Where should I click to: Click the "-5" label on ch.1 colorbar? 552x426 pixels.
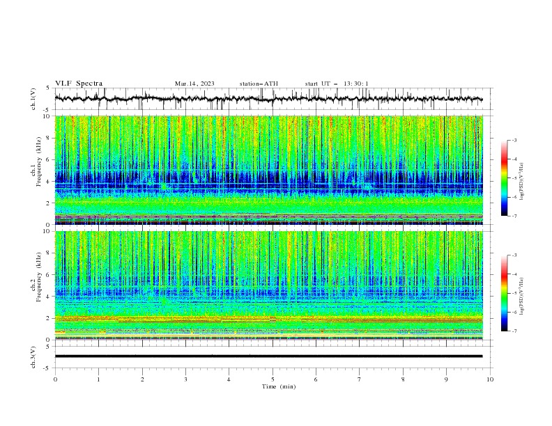tap(514, 178)
